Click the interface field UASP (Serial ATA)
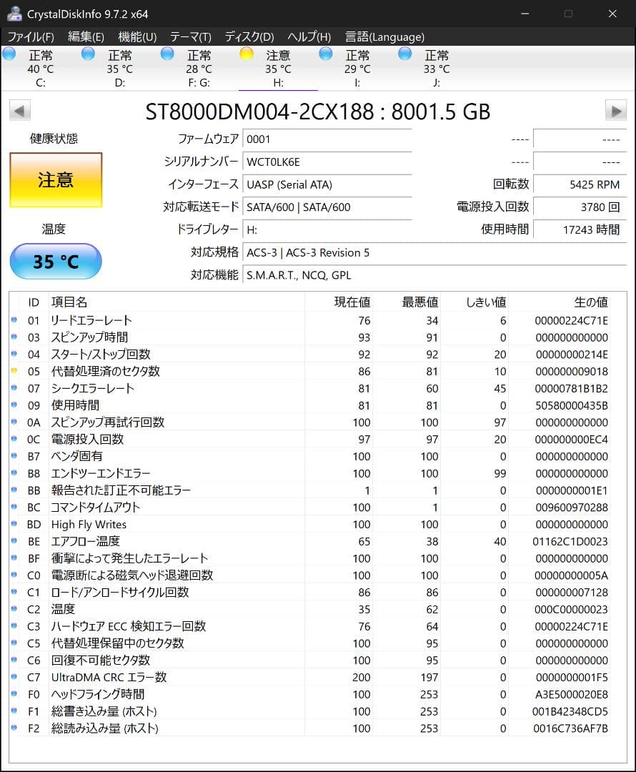 (327, 184)
